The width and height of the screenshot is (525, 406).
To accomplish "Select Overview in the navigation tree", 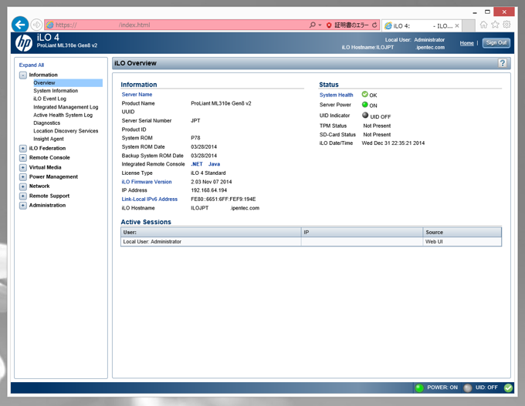I will pyautogui.click(x=68, y=83).
